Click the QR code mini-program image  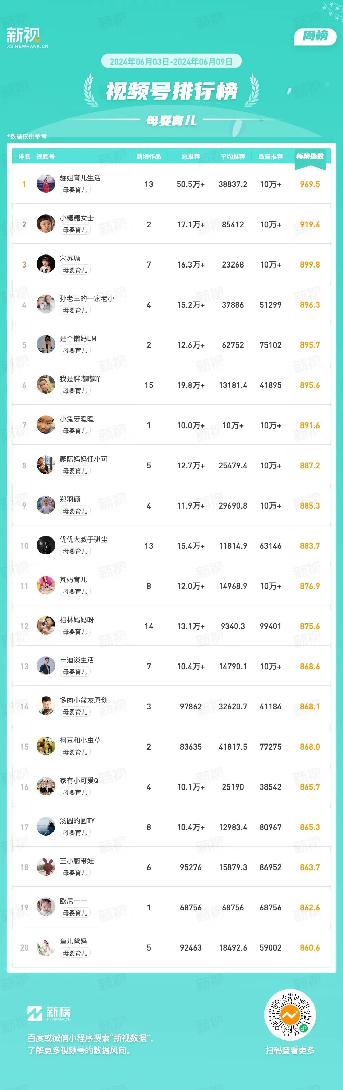(290, 1015)
